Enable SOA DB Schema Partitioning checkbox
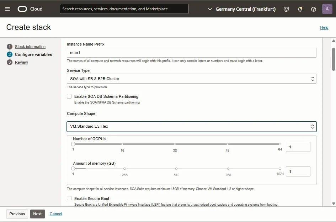Image resolution: width=336 pixels, height=222 pixels. point(69,96)
